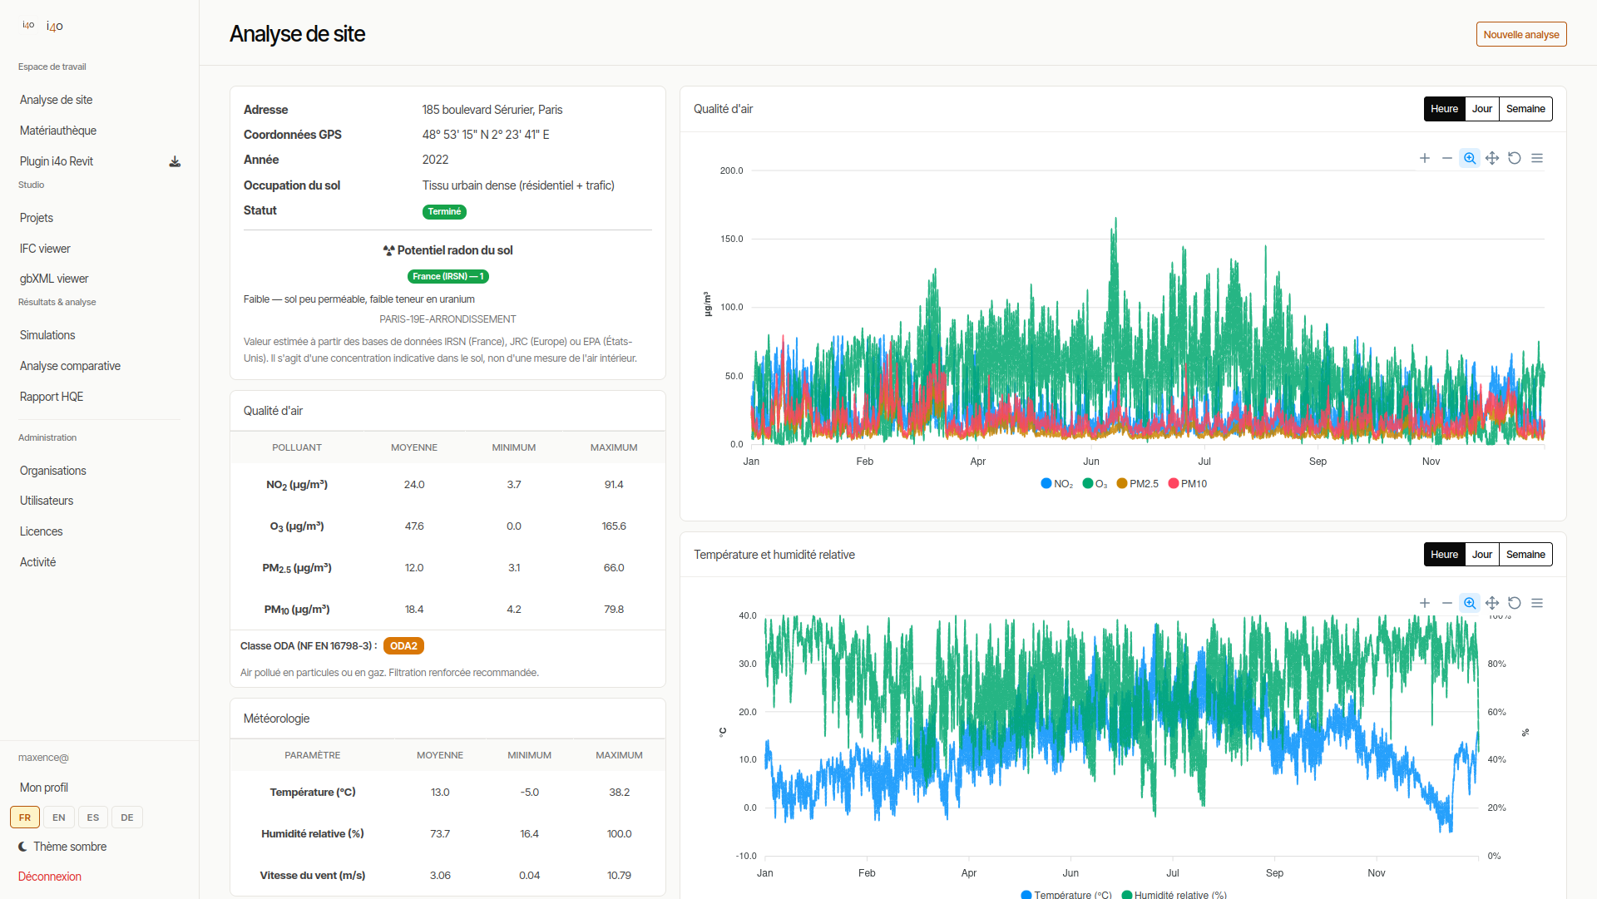Open Analyse comparative

point(70,366)
